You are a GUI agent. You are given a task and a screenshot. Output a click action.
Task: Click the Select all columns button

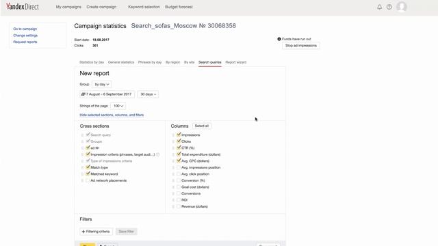pyautogui.click(x=202, y=126)
